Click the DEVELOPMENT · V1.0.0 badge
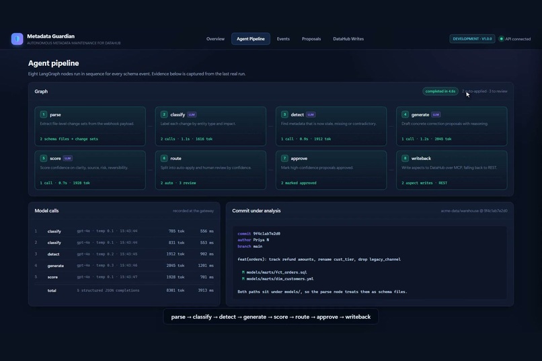 coord(472,39)
